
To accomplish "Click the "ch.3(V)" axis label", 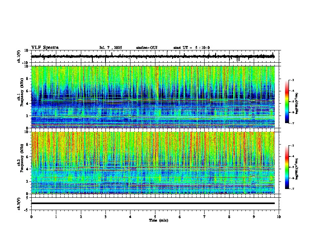I will coord(19,204).
